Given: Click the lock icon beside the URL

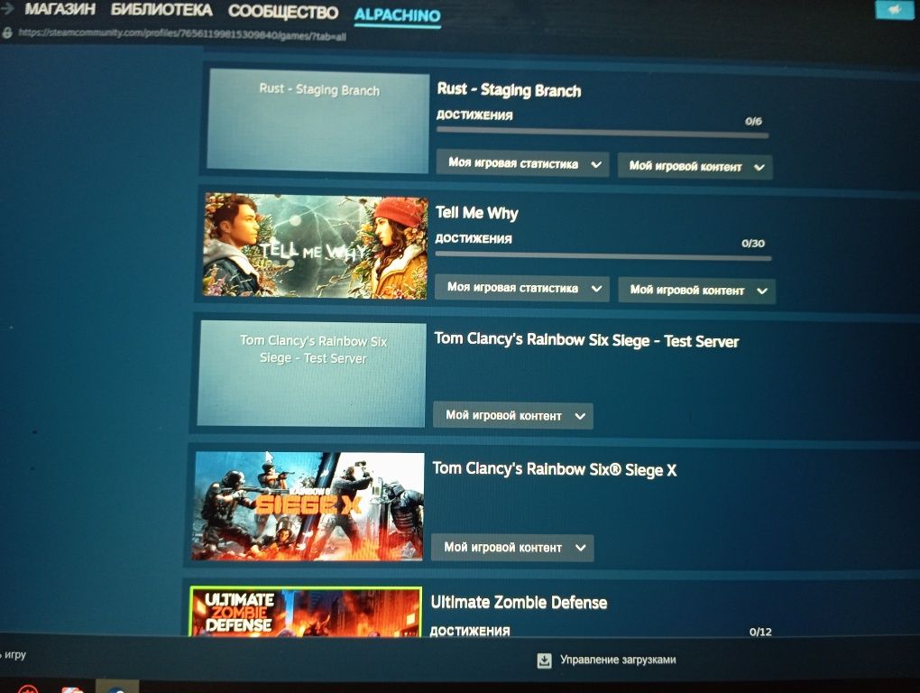Looking at the screenshot, I should tap(7, 32).
